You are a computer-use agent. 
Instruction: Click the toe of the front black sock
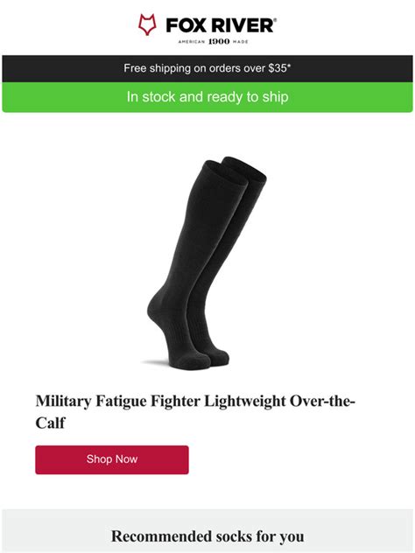click(189, 361)
